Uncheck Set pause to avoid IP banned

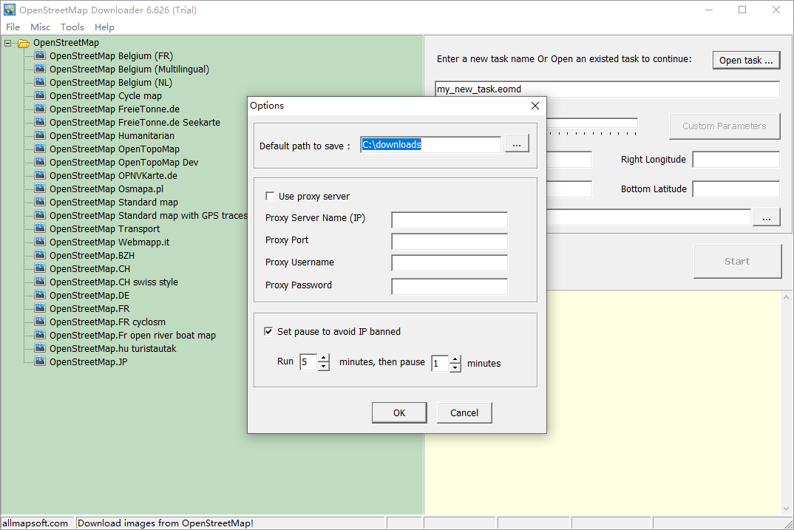[269, 331]
